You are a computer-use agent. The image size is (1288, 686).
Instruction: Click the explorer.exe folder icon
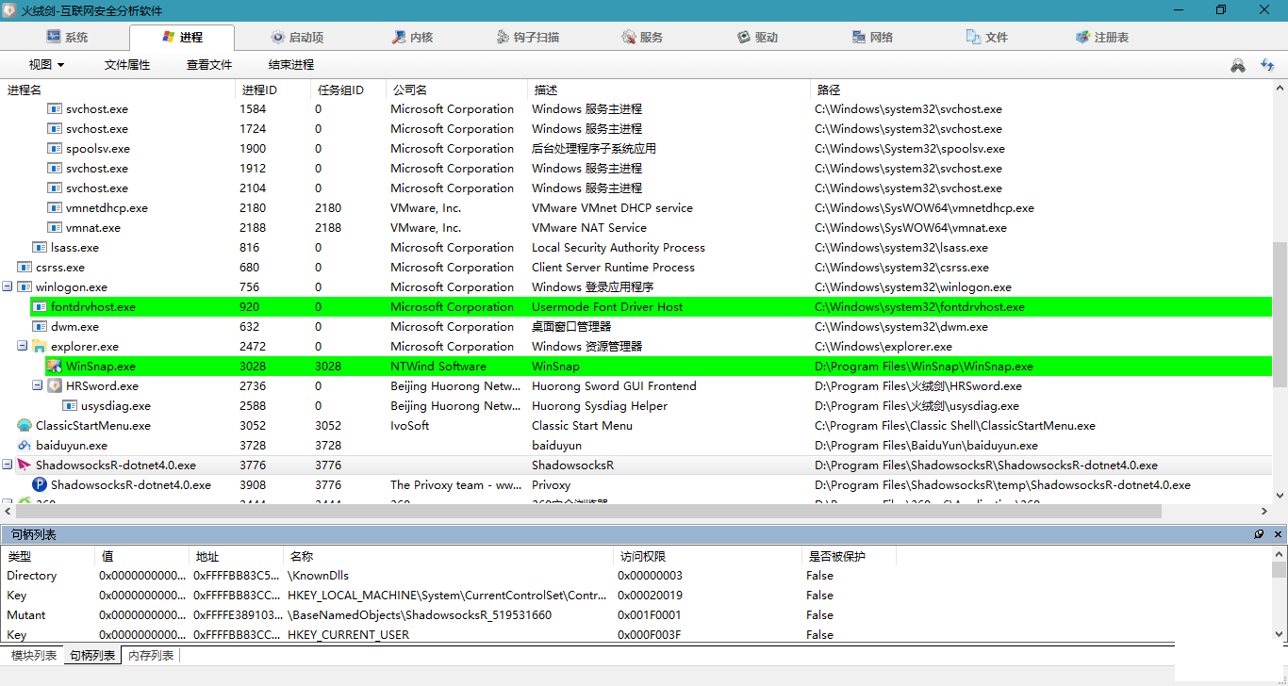pos(40,347)
